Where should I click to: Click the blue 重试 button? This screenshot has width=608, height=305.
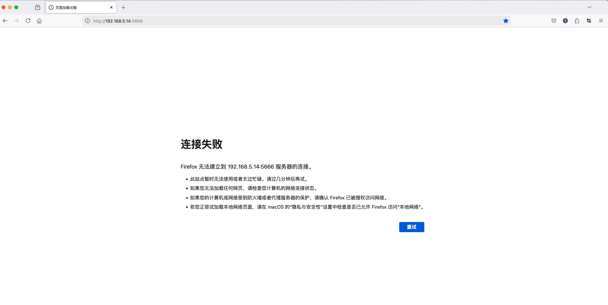(412, 227)
